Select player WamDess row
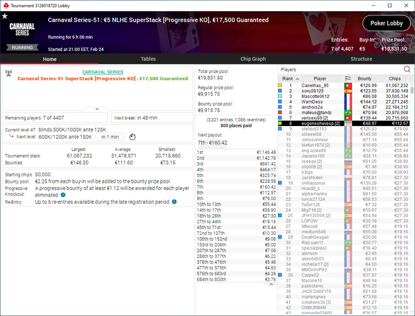Image resolution: width=415 pixels, height=316 pixels. click(344, 102)
